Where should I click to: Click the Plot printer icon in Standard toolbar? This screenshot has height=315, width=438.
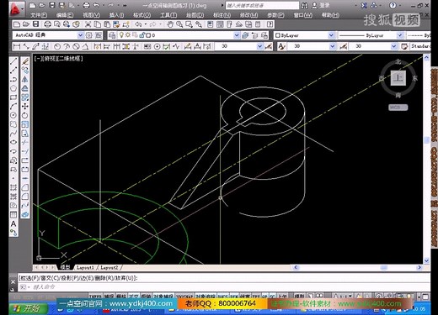point(47,24)
